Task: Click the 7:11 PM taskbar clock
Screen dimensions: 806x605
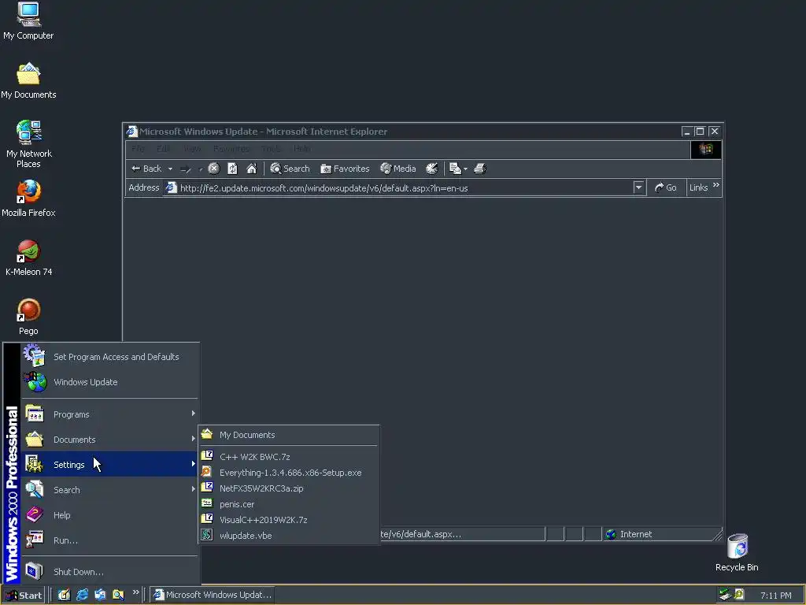Action: tap(775, 596)
